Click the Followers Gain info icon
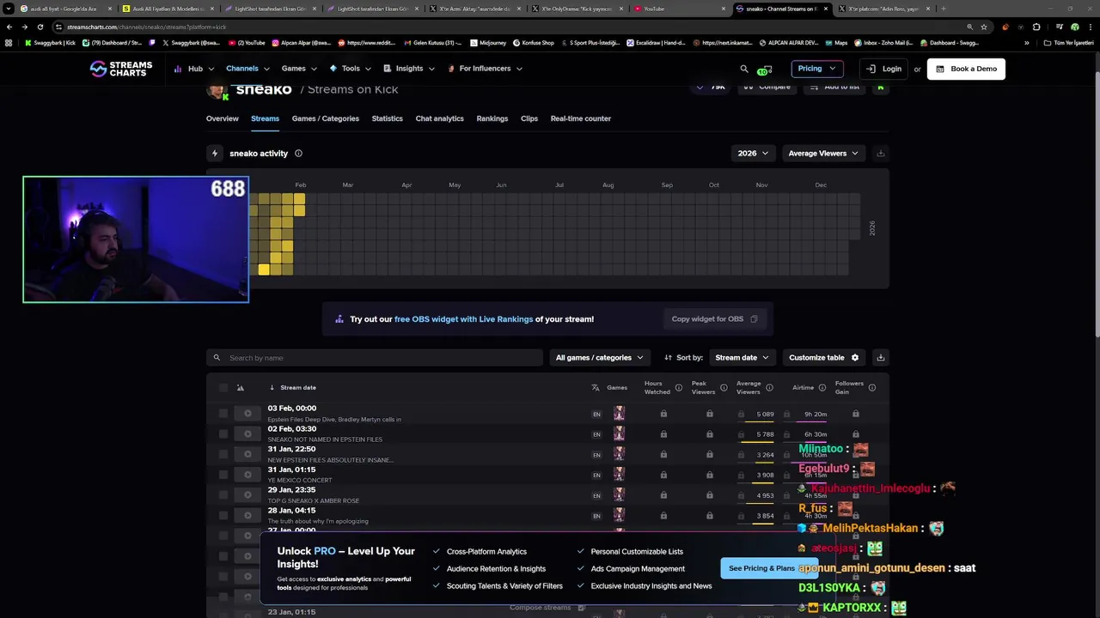 pos(872,388)
